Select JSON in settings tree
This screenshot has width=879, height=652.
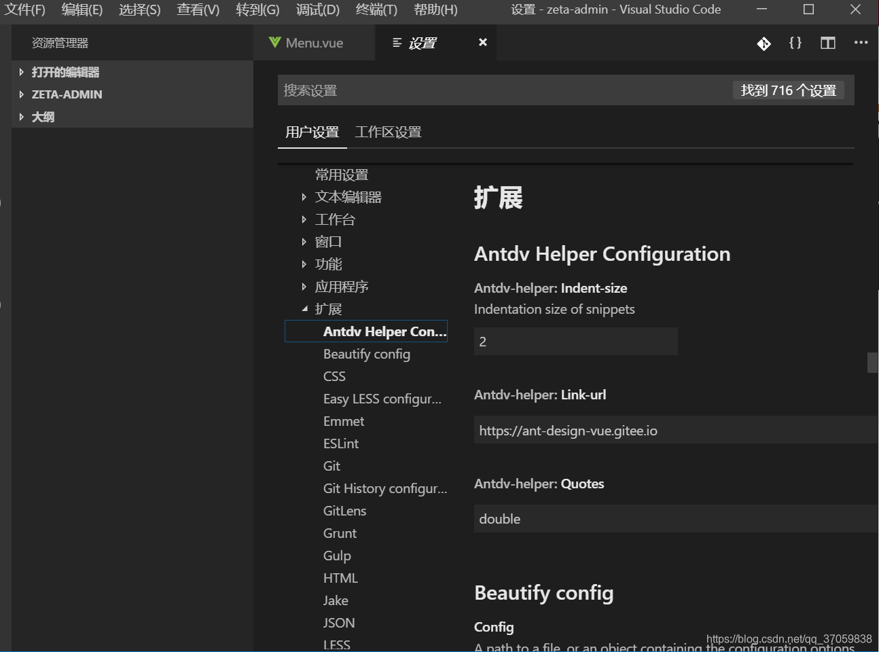pyautogui.click(x=339, y=623)
